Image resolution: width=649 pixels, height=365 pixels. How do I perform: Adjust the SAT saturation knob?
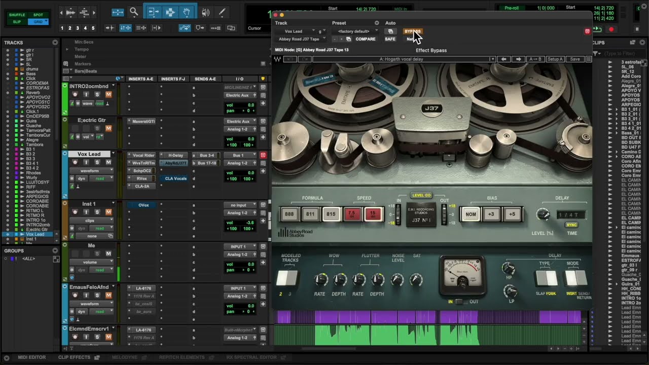click(x=416, y=279)
